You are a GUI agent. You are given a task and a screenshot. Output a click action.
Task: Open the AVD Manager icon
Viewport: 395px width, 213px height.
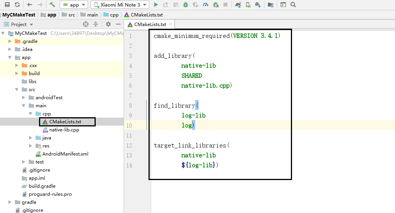click(x=248, y=5)
